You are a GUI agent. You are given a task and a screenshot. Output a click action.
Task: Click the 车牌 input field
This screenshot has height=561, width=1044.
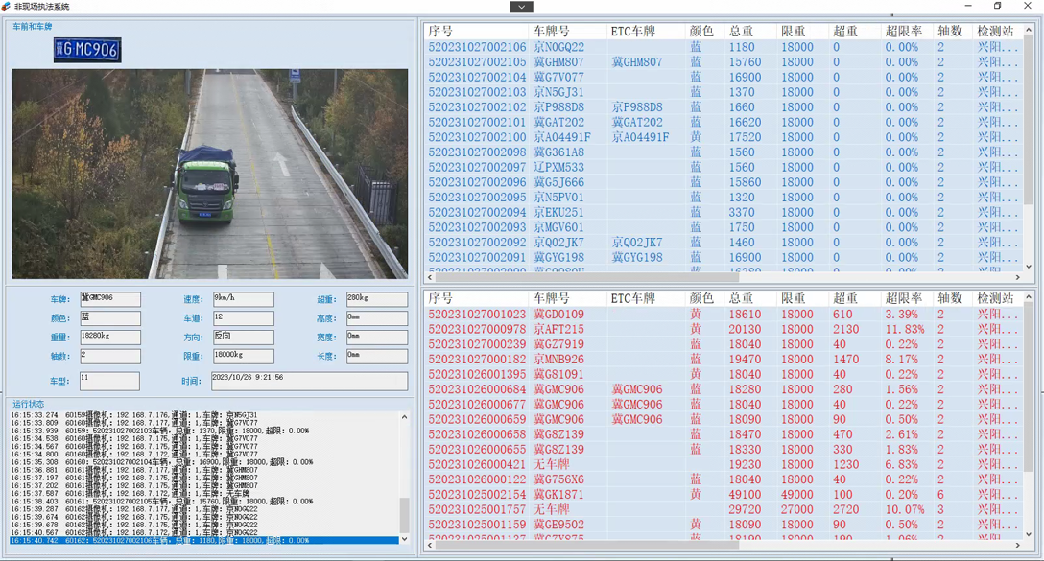[109, 299]
